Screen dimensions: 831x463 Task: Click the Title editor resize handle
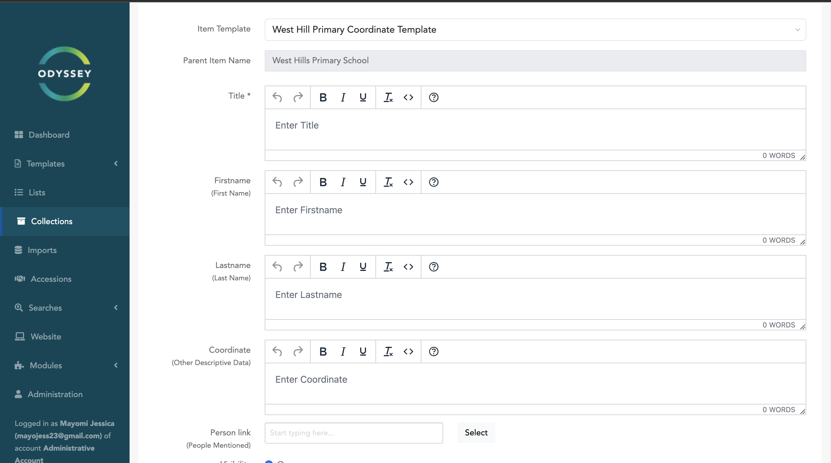[x=803, y=157]
